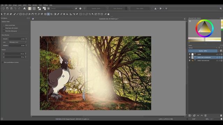Open the toolbar brush blending mode dropdown

click(x=62, y=8)
